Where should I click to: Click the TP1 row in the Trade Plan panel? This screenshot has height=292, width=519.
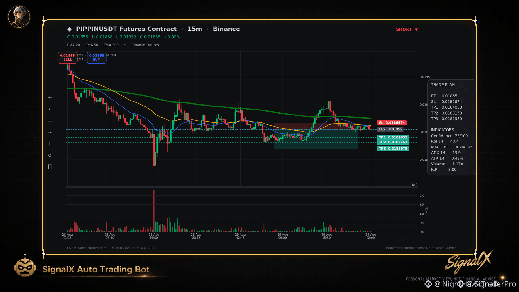[x=446, y=107]
